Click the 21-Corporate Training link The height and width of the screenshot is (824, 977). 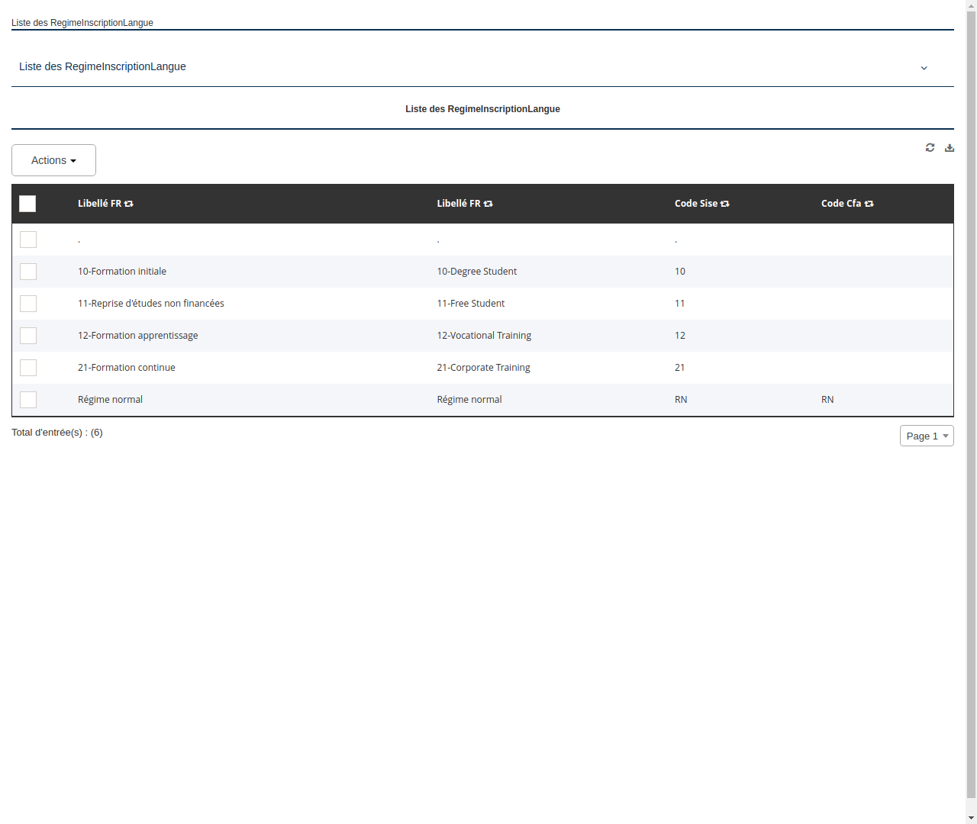(483, 367)
